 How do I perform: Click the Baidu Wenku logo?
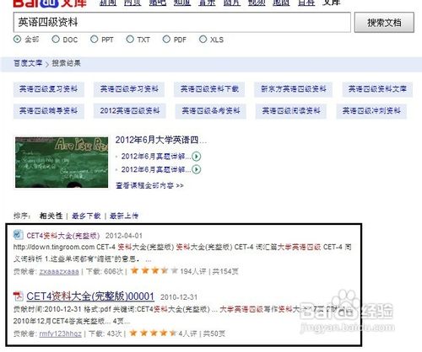click(50, 3)
